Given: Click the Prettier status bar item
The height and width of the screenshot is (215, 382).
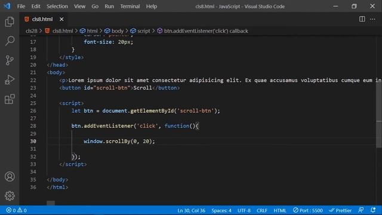Looking at the screenshot, I should click(340, 210).
